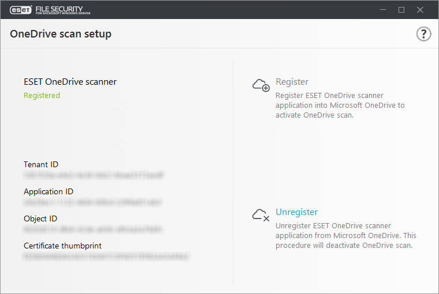Close the OneDrive scan setup window
This screenshot has height=294, width=439.
click(x=420, y=10)
